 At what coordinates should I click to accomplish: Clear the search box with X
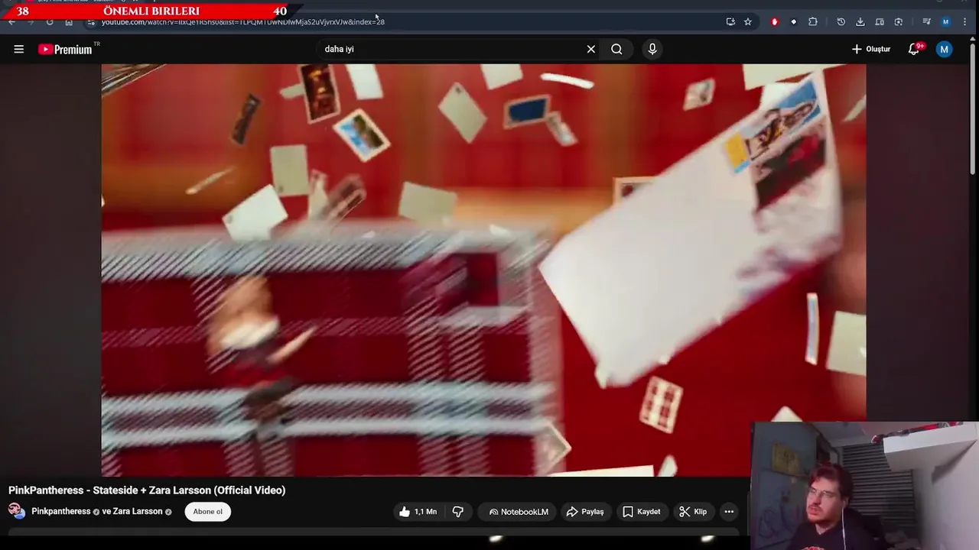pyautogui.click(x=590, y=49)
